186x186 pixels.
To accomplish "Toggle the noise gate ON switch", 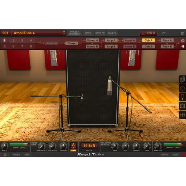I will pyautogui.click(x=73, y=151).
